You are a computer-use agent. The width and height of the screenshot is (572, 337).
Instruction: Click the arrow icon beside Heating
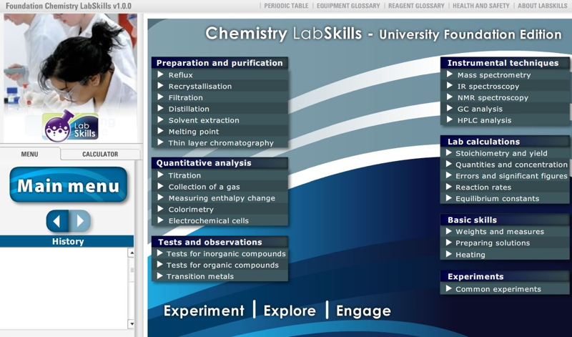coord(448,254)
